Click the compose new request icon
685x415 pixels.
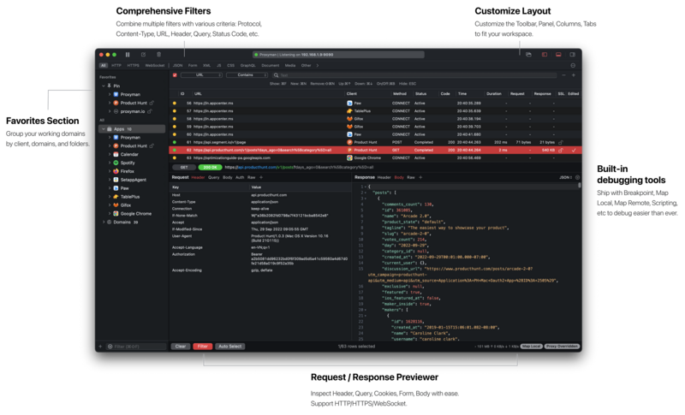tap(143, 55)
